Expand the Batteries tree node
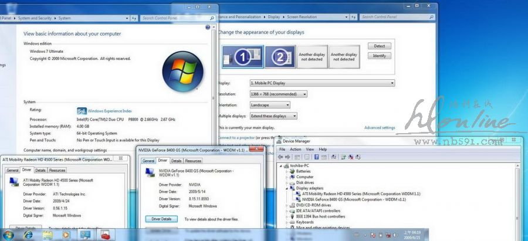Viewport: 528px width, 241px height. point(287,171)
